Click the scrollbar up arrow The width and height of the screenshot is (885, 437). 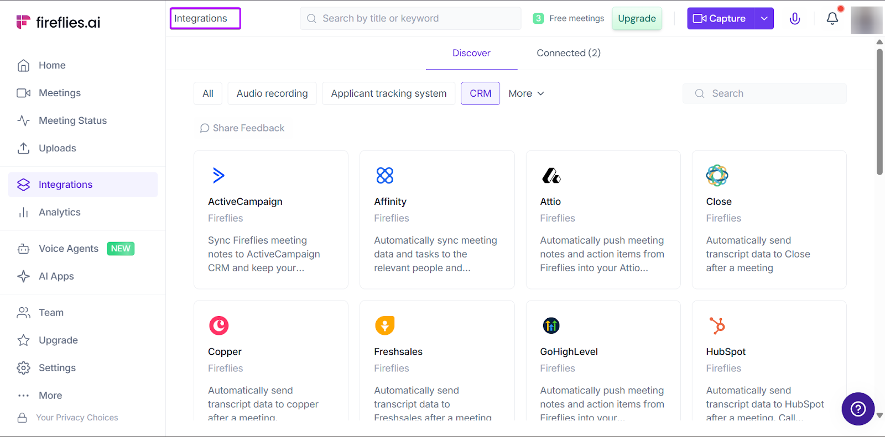[879, 42]
